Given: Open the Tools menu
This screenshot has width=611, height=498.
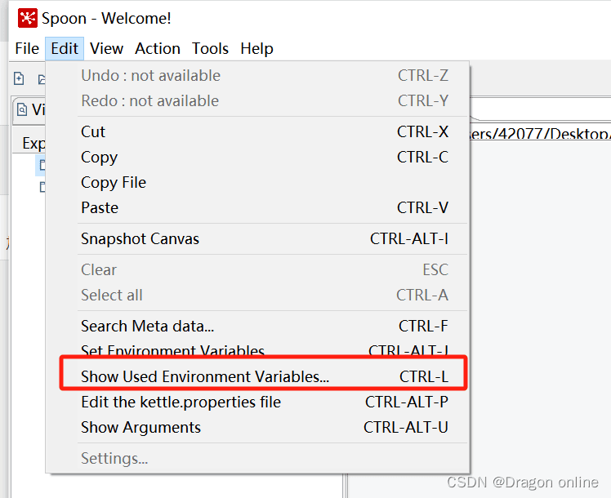Looking at the screenshot, I should click(210, 49).
